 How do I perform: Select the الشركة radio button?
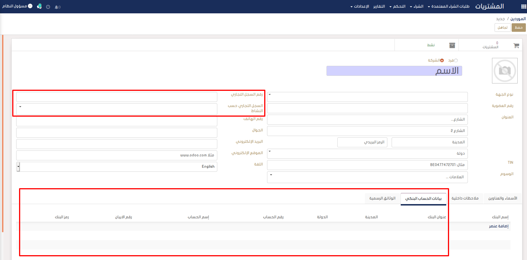442,60
